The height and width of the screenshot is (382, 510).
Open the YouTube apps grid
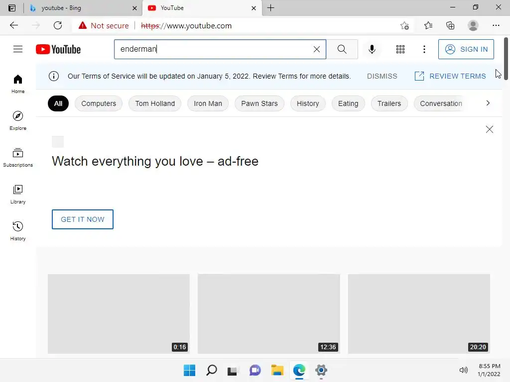click(400, 49)
